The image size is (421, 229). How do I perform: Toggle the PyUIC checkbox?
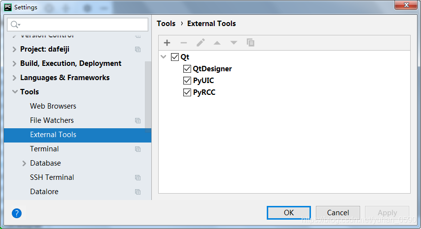(x=187, y=81)
